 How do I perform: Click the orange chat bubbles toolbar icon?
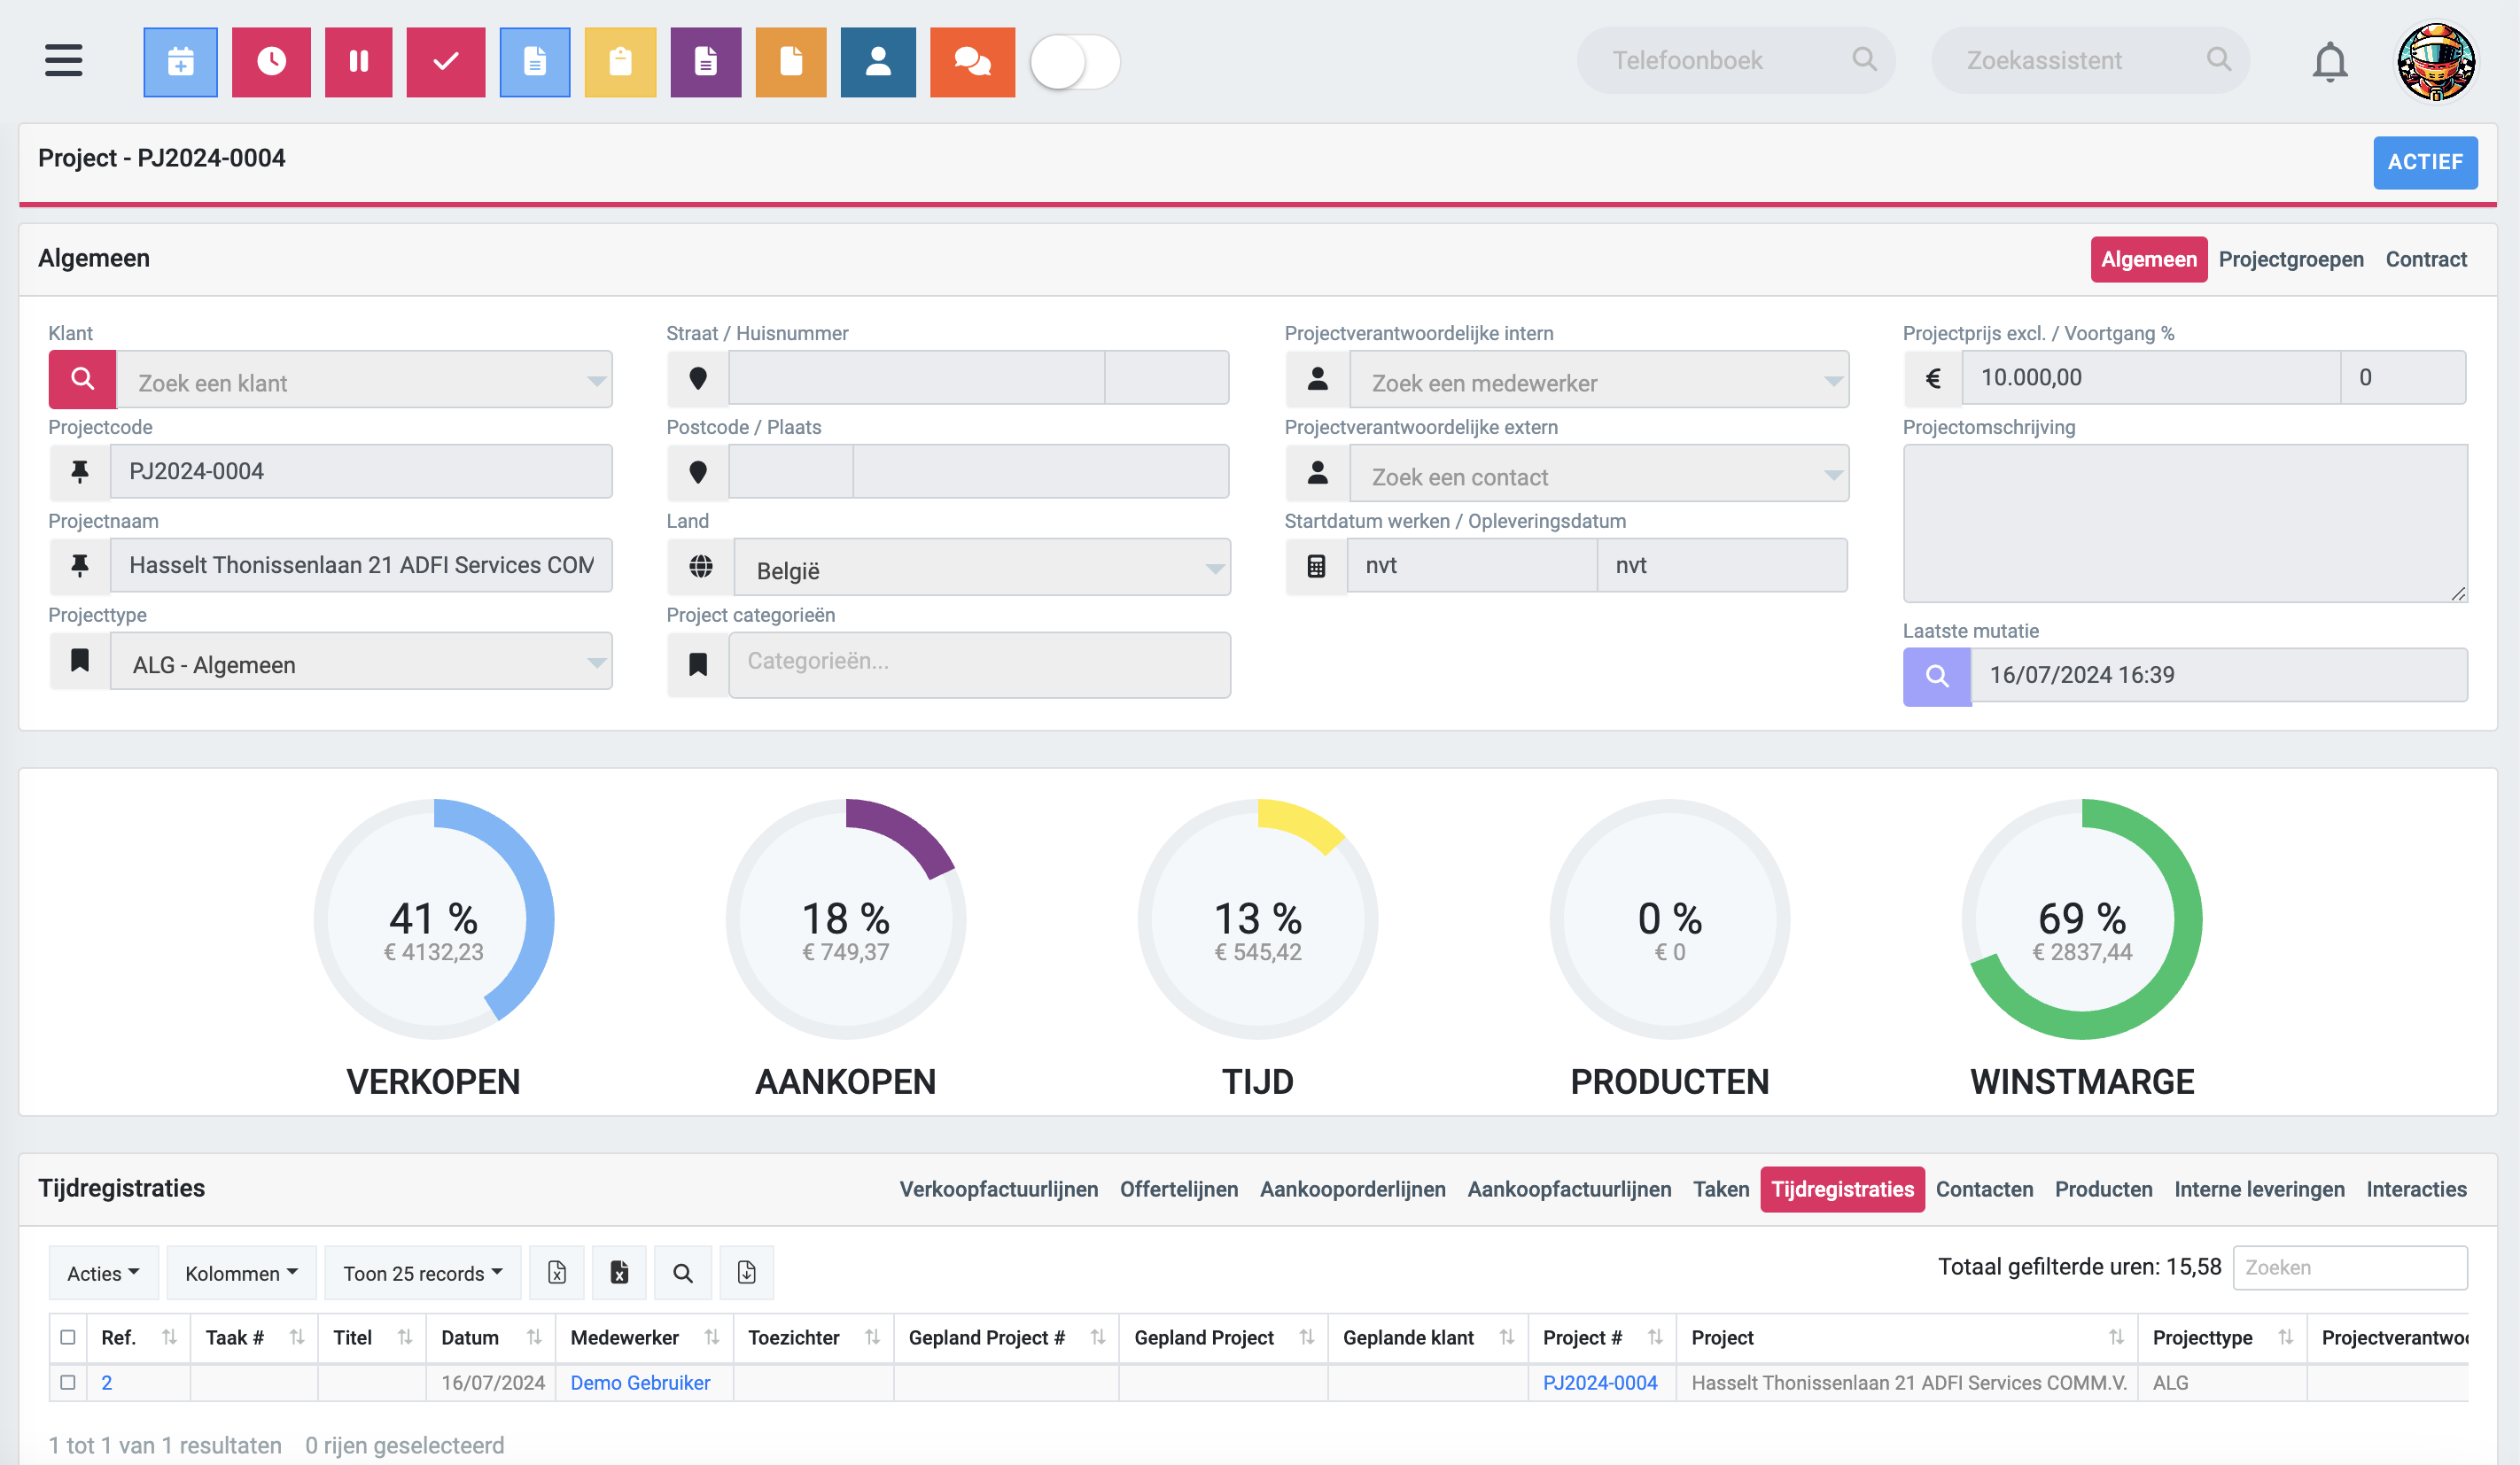(972, 62)
